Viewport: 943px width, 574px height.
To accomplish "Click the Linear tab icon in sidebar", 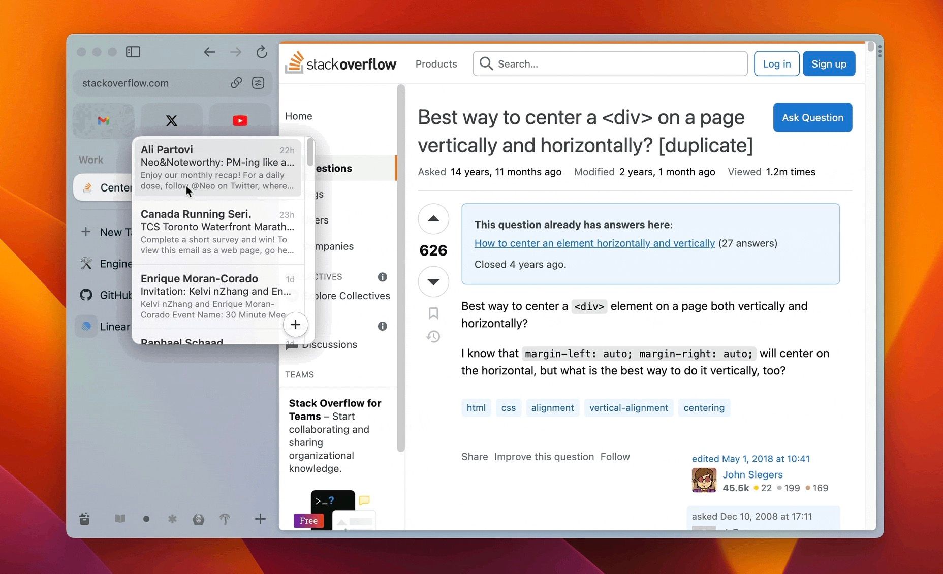I will point(86,327).
